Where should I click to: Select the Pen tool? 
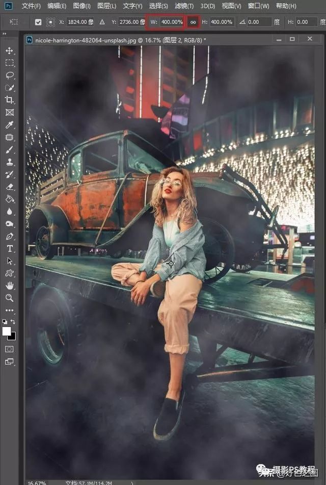(10, 236)
